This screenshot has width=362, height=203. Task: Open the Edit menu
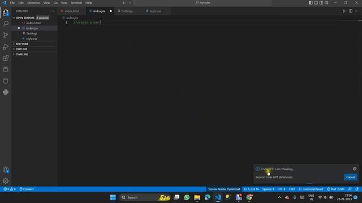21,3
